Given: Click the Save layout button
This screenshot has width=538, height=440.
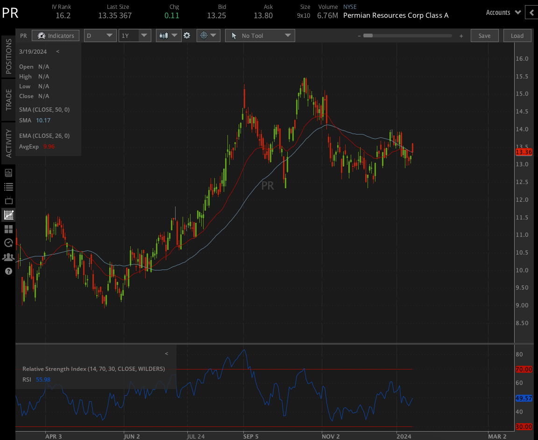Looking at the screenshot, I should [x=484, y=35].
